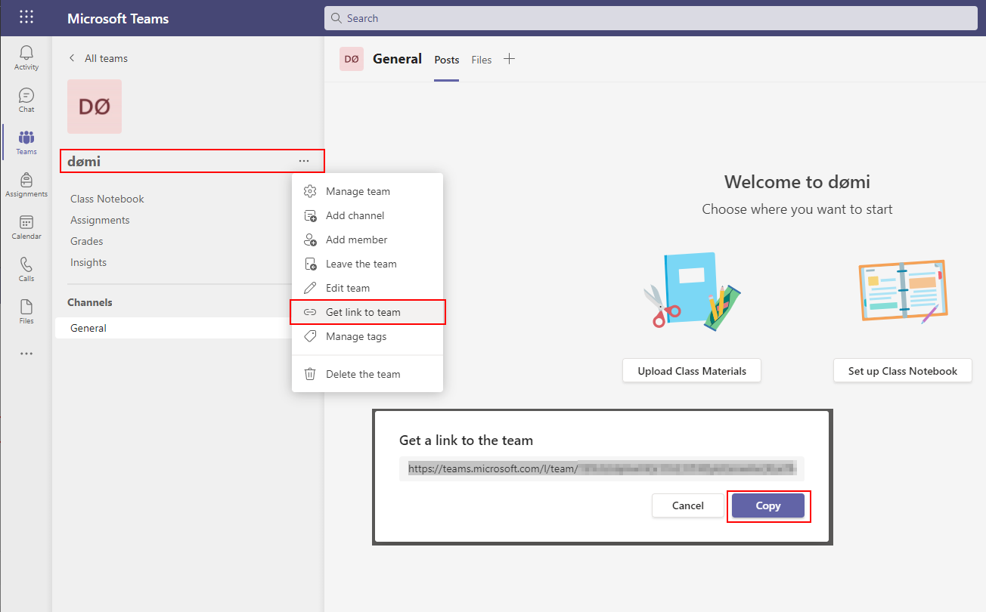This screenshot has height=612, width=986.
Task: Click All teams back link
Action: [x=106, y=58]
